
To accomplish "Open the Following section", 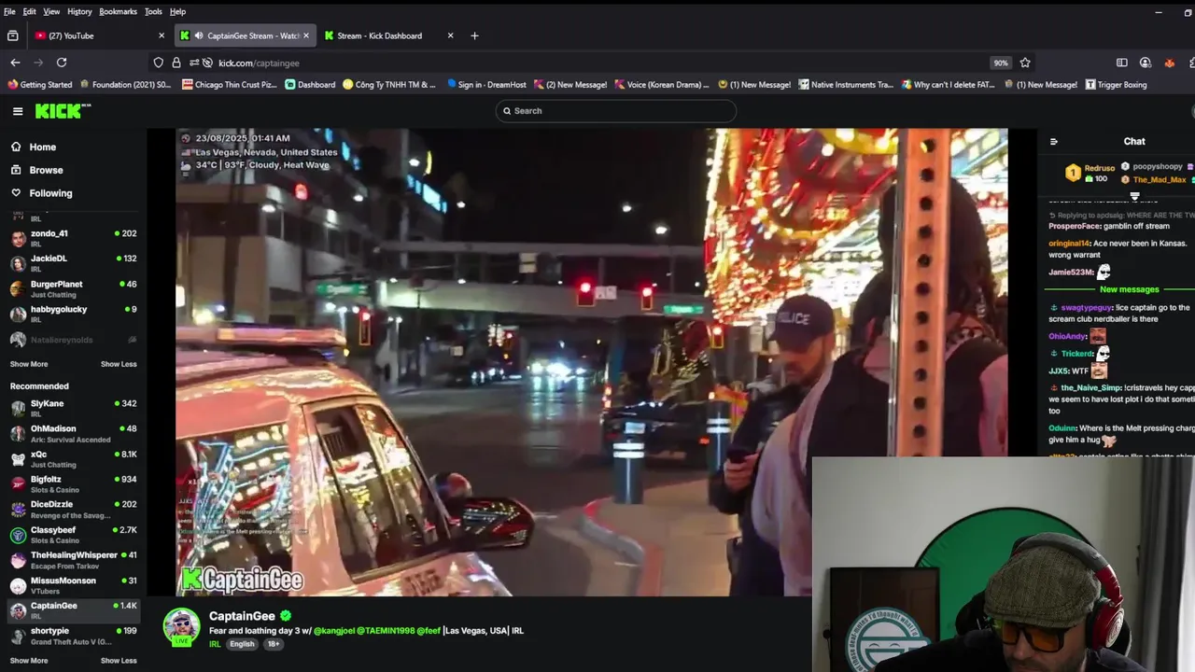I will coord(50,193).
